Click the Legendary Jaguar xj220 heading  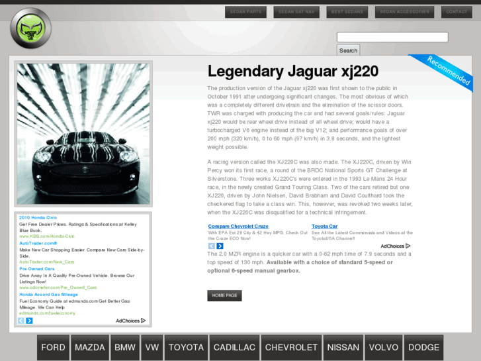(x=293, y=72)
